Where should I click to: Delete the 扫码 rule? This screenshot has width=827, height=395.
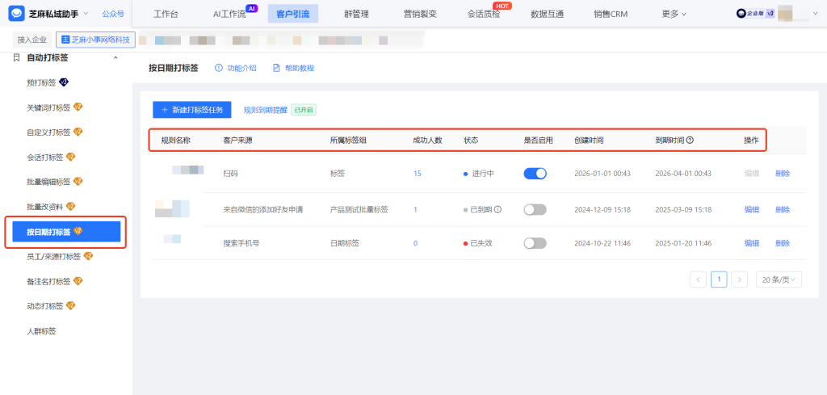point(783,174)
